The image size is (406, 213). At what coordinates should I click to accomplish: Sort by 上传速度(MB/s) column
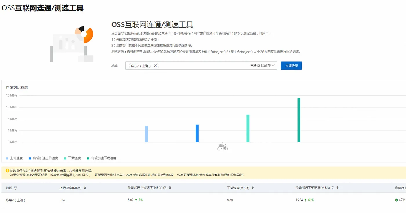85,188
